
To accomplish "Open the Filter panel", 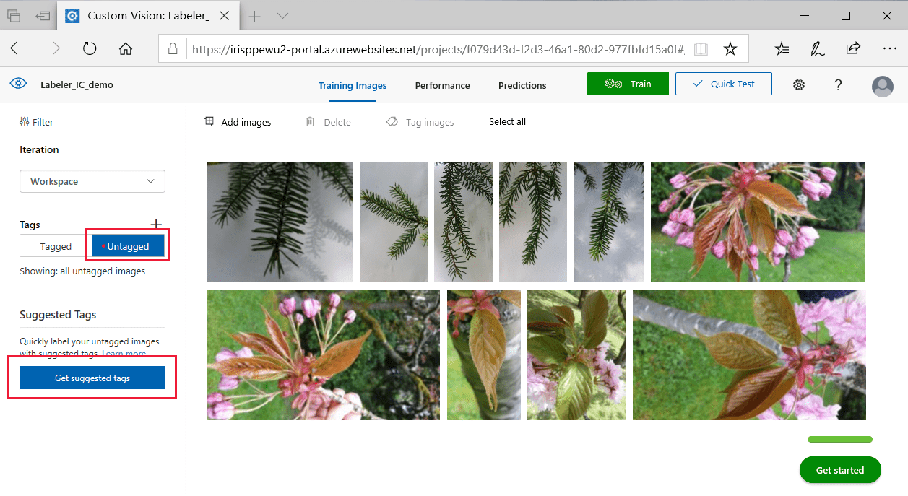I will click(x=36, y=121).
